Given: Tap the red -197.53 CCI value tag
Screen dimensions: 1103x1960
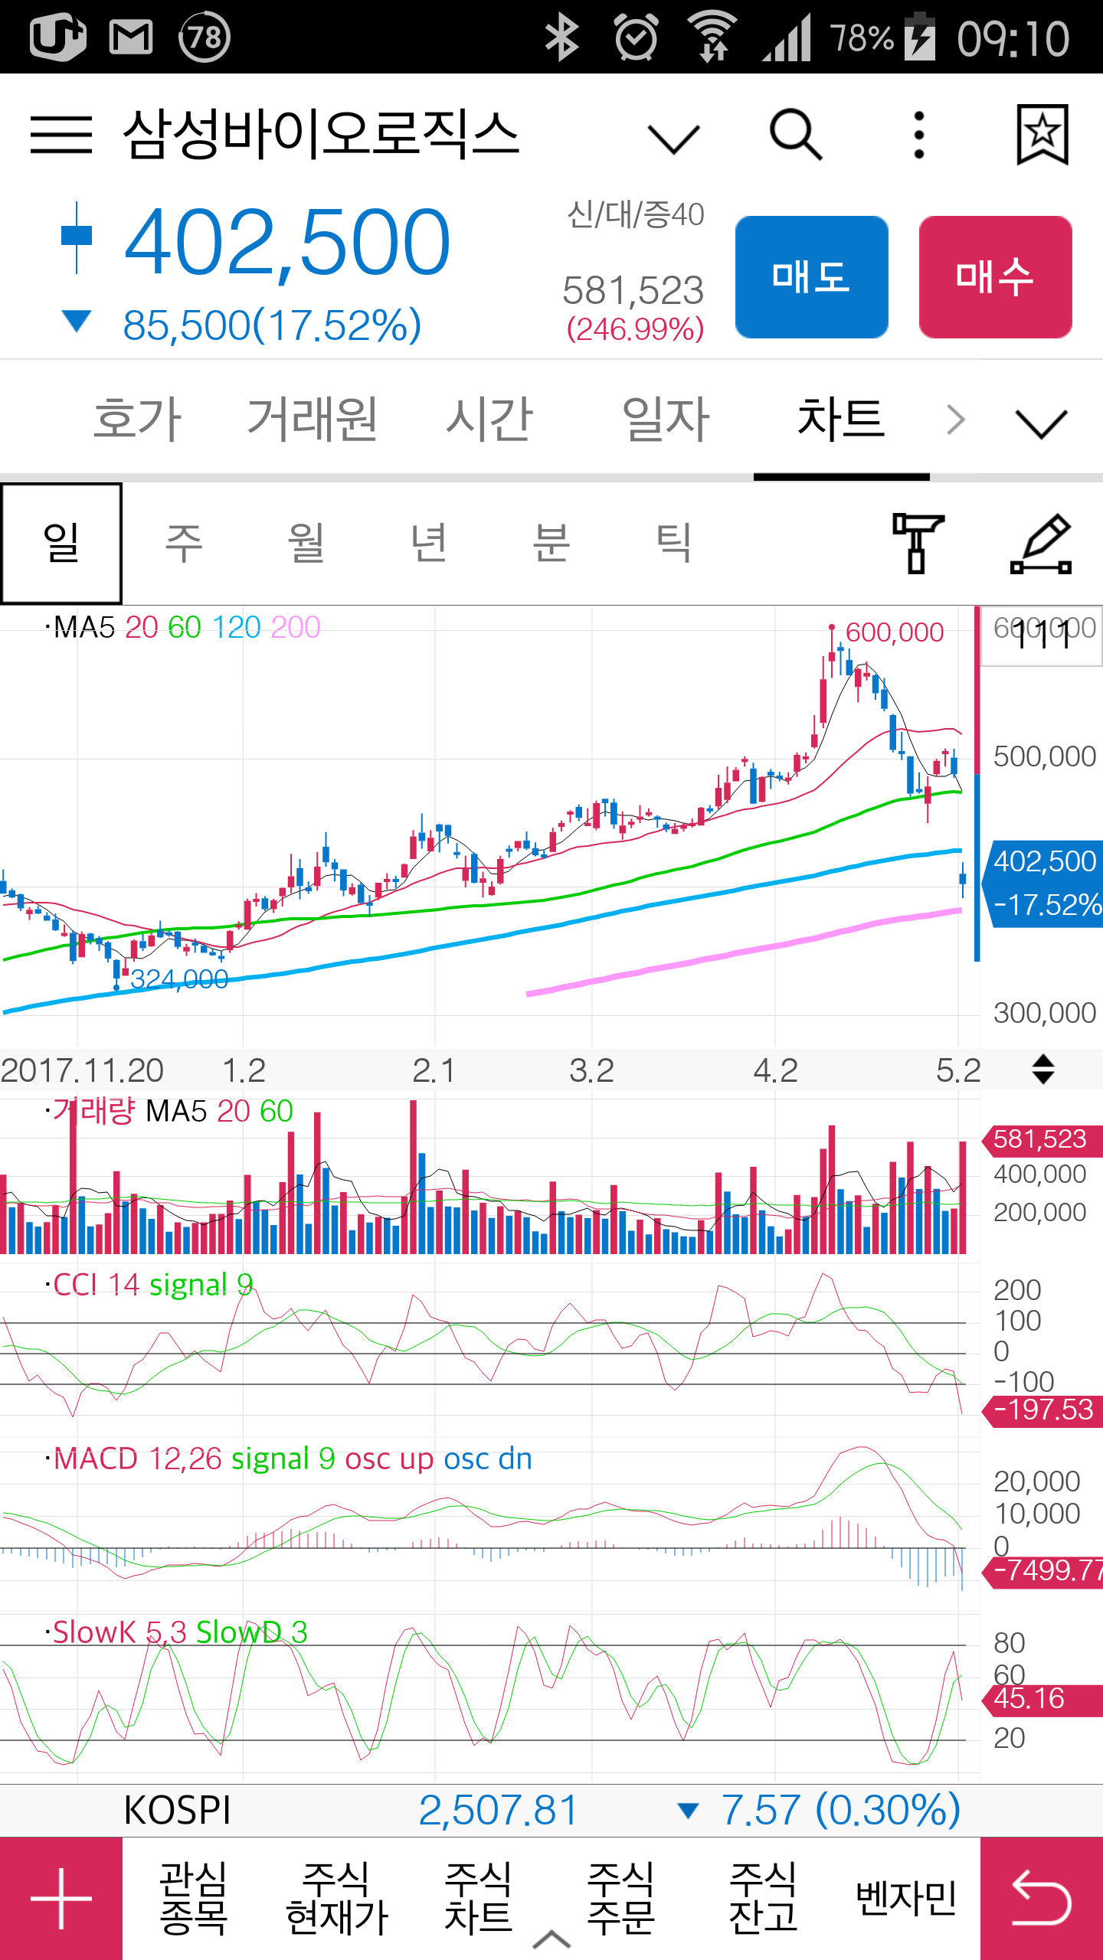Looking at the screenshot, I should pos(1042,1410).
